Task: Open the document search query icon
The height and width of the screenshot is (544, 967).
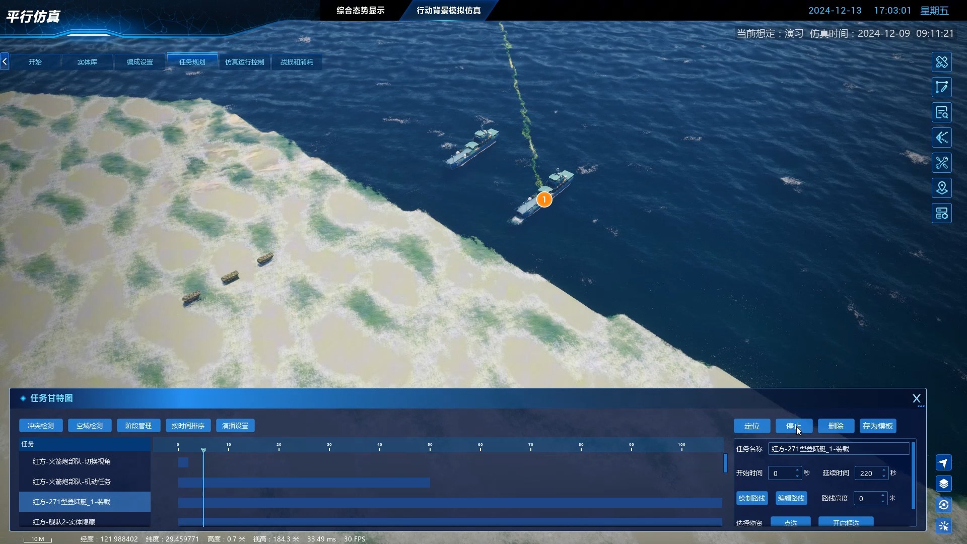Action: pos(941,112)
